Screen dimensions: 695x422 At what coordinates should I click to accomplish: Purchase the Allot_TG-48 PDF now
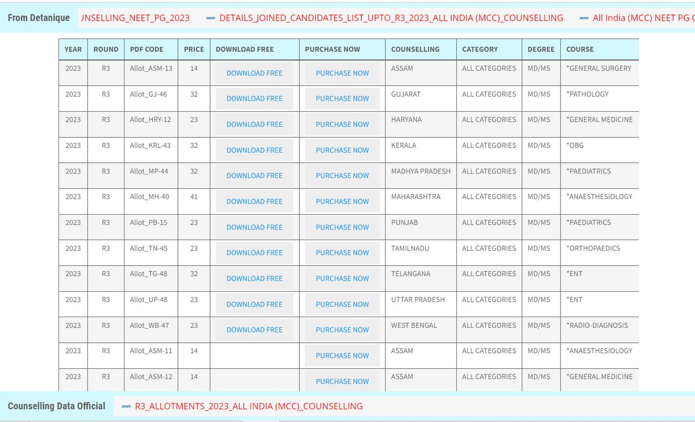coord(342,278)
